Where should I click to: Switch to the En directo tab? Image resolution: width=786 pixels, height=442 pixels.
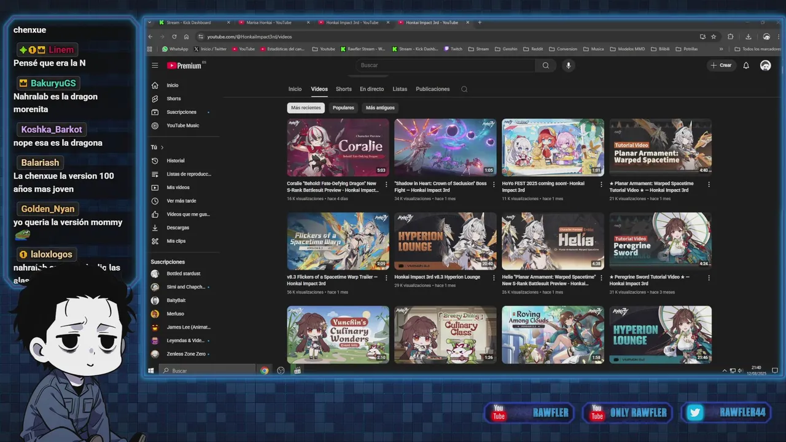372,89
